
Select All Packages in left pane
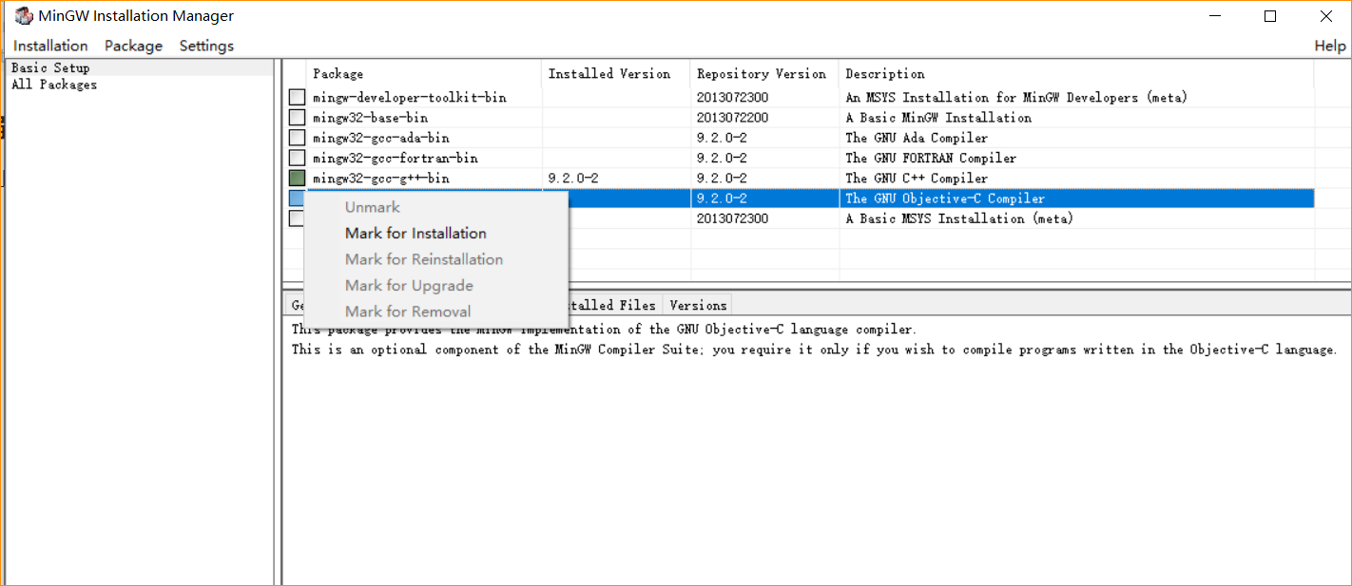[54, 85]
